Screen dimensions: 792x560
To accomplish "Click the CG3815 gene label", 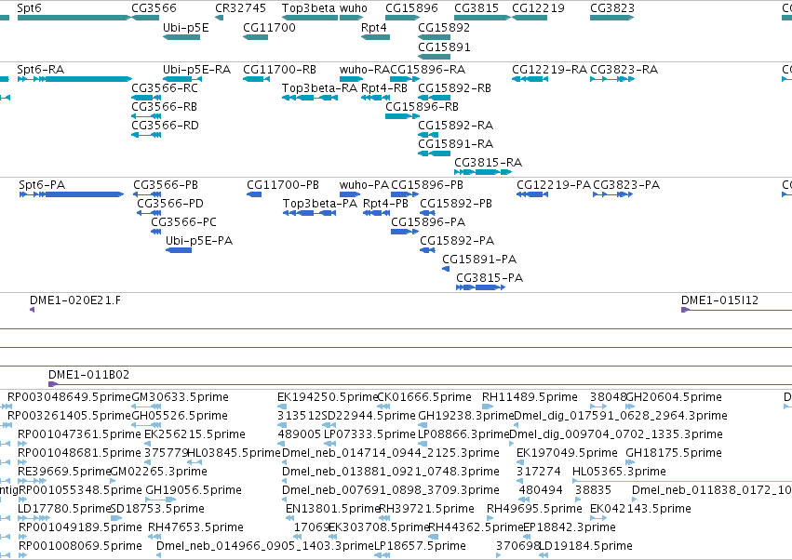I will tap(477, 8).
